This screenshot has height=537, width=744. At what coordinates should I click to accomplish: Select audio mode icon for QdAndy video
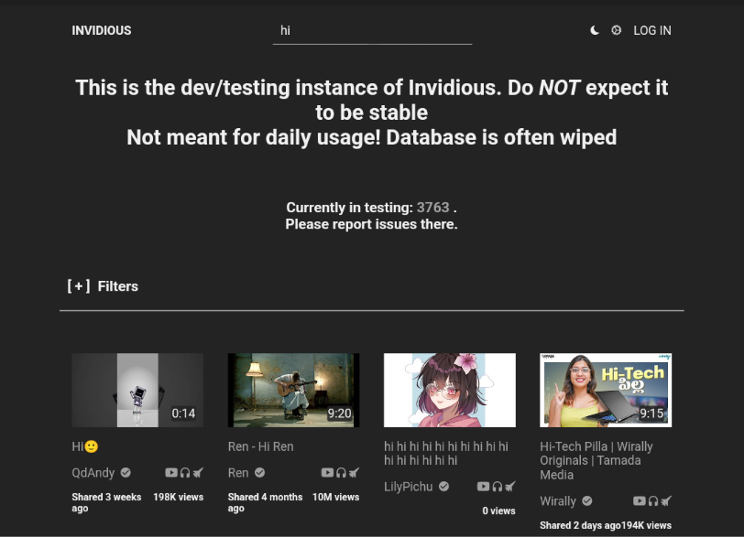pos(184,473)
